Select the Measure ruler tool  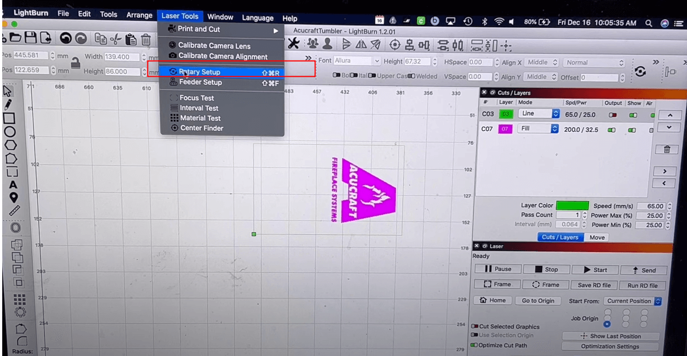tap(14, 211)
